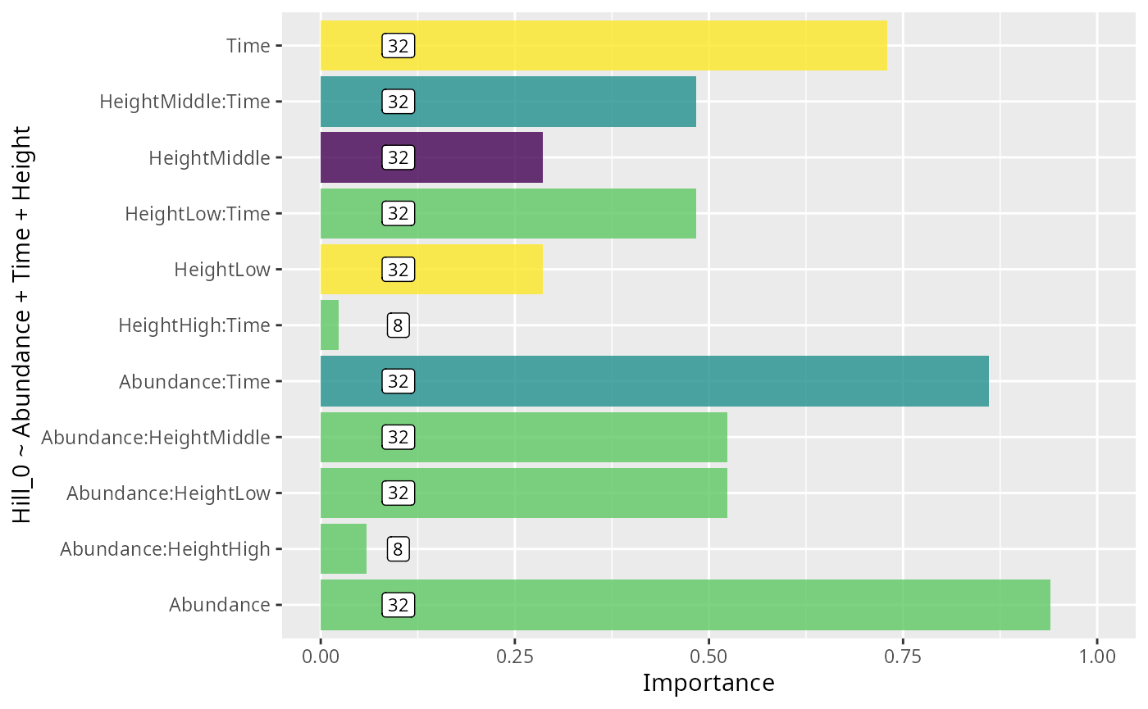
Task: Click the 0.25 x-axis tick label
Action: [514, 657]
